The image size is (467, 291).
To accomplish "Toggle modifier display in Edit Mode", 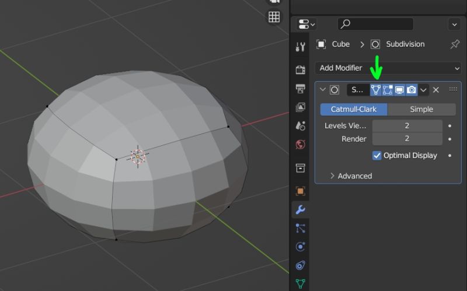I will (x=388, y=90).
